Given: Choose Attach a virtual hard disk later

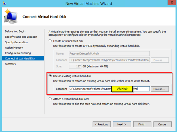Looking at the screenshot, I should [50, 99].
